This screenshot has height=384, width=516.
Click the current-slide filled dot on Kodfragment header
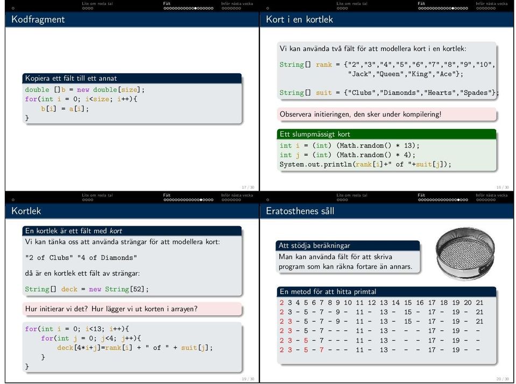coord(196,8)
